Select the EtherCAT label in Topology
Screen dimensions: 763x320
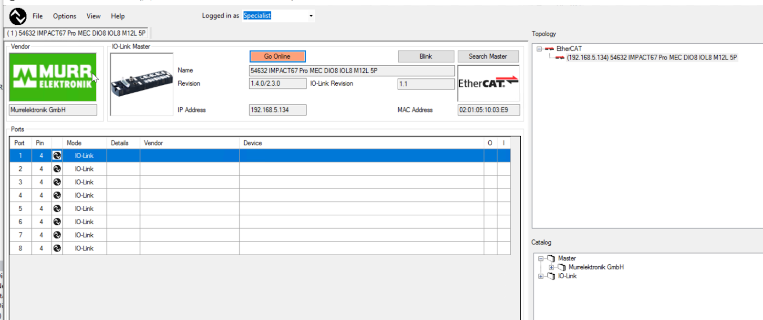(569, 49)
